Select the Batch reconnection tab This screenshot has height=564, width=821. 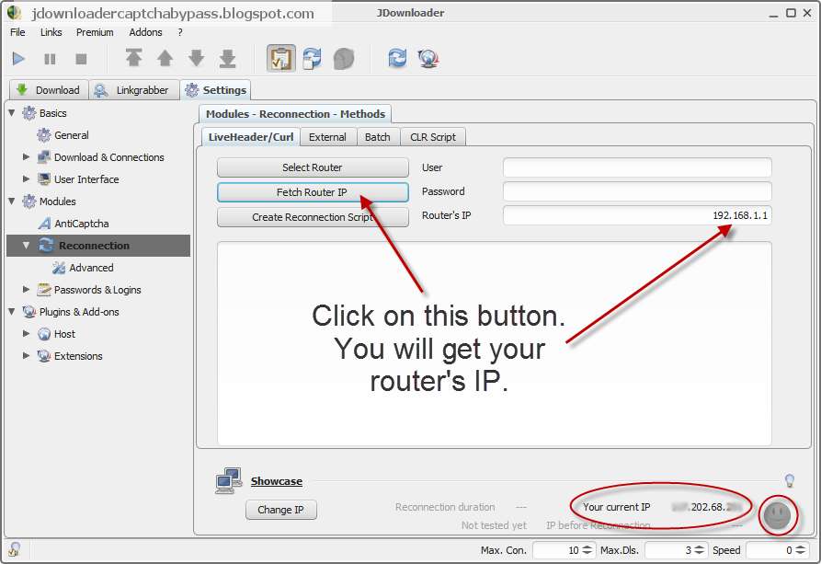(x=378, y=137)
